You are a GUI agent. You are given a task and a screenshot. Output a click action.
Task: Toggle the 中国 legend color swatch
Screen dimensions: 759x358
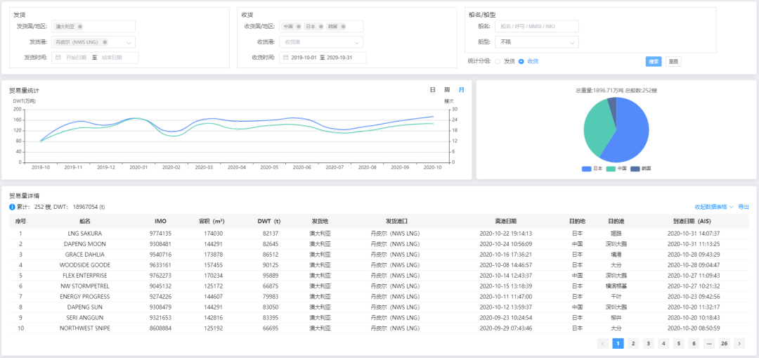pos(611,169)
